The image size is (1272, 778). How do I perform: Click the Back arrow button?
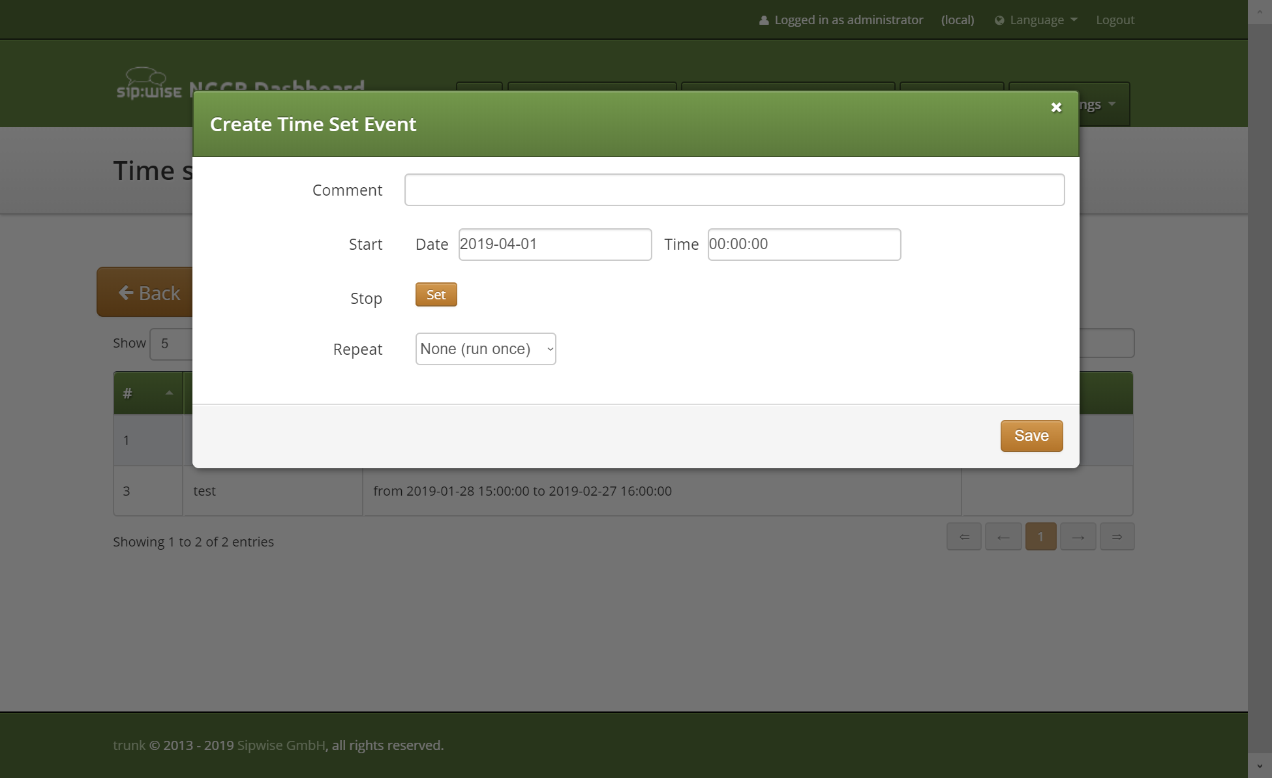click(149, 293)
